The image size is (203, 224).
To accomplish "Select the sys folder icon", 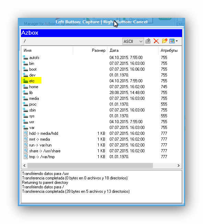I will pos(25,116).
